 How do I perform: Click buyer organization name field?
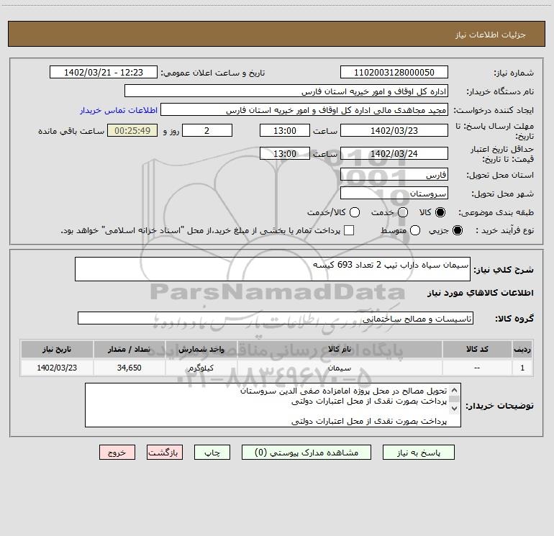coord(286,91)
